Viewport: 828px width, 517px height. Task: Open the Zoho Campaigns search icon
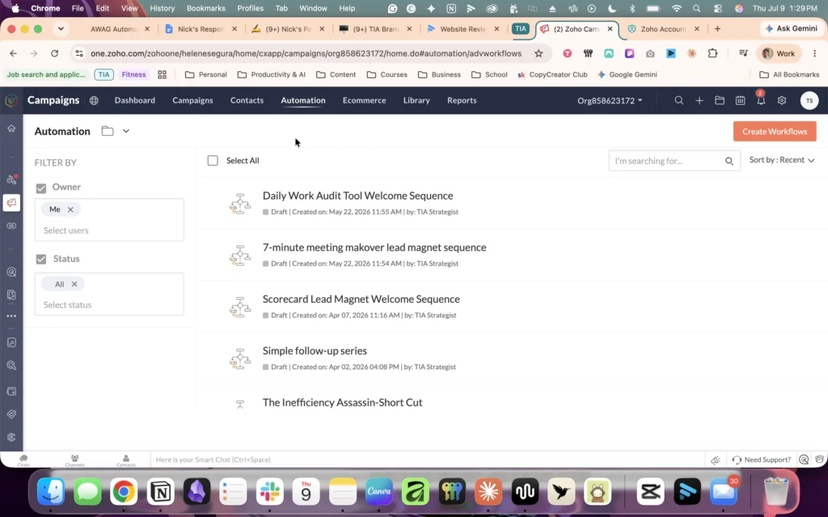[x=678, y=100]
